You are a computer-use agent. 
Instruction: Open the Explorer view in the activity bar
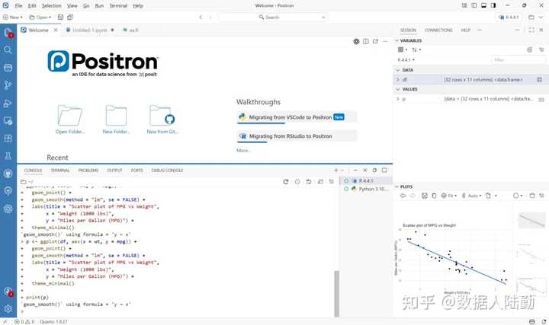[8, 33]
